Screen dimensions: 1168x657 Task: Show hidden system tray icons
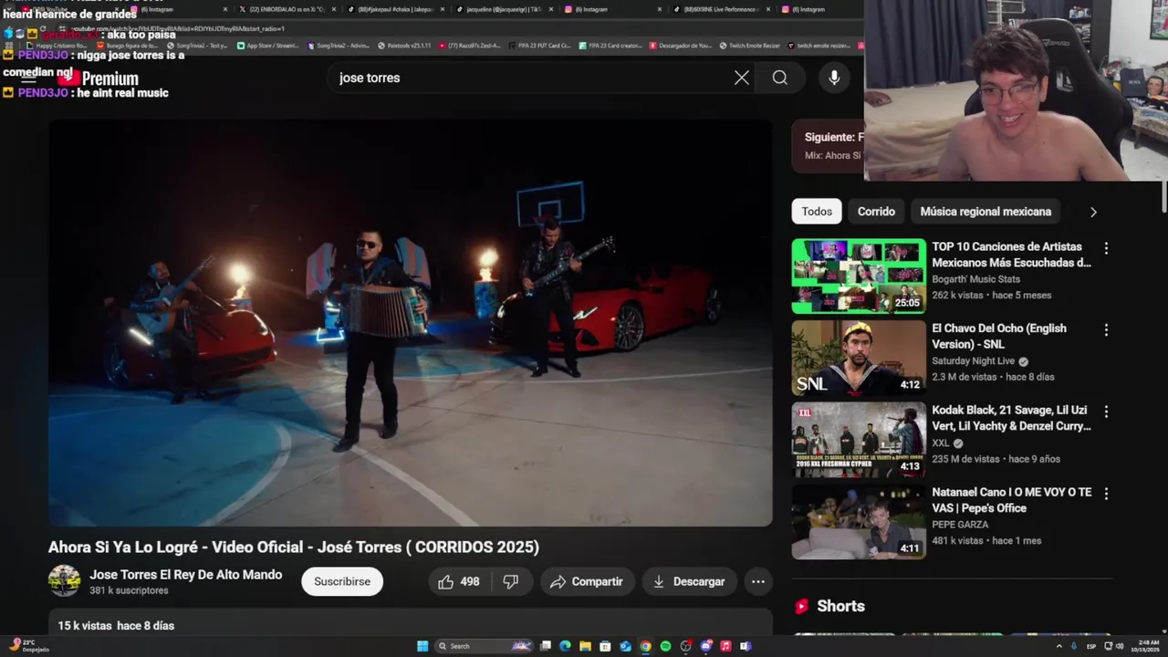pos(1059,646)
